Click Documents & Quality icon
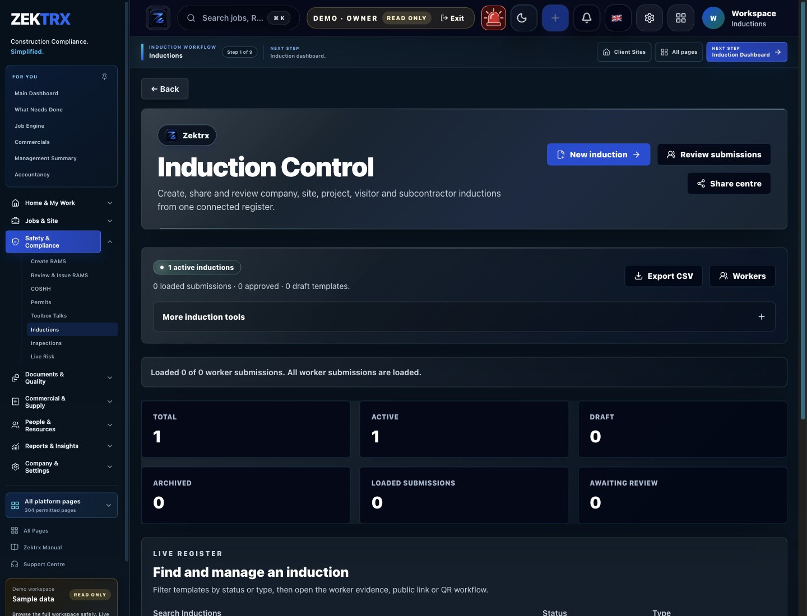The image size is (807, 616). coord(16,378)
